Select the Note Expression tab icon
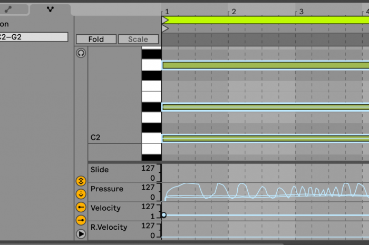Image resolution: width=369 pixels, height=245 pixels. (x=50, y=9)
